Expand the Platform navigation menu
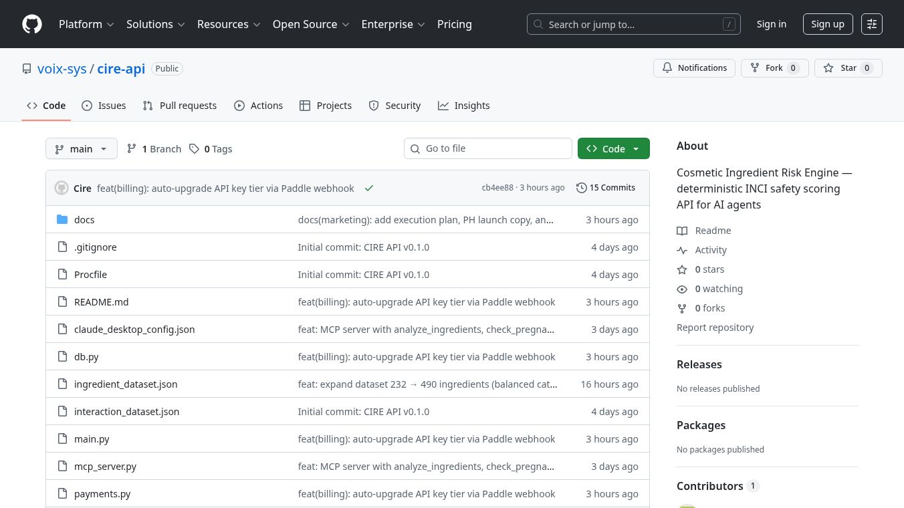The image size is (904, 508). (86, 24)
